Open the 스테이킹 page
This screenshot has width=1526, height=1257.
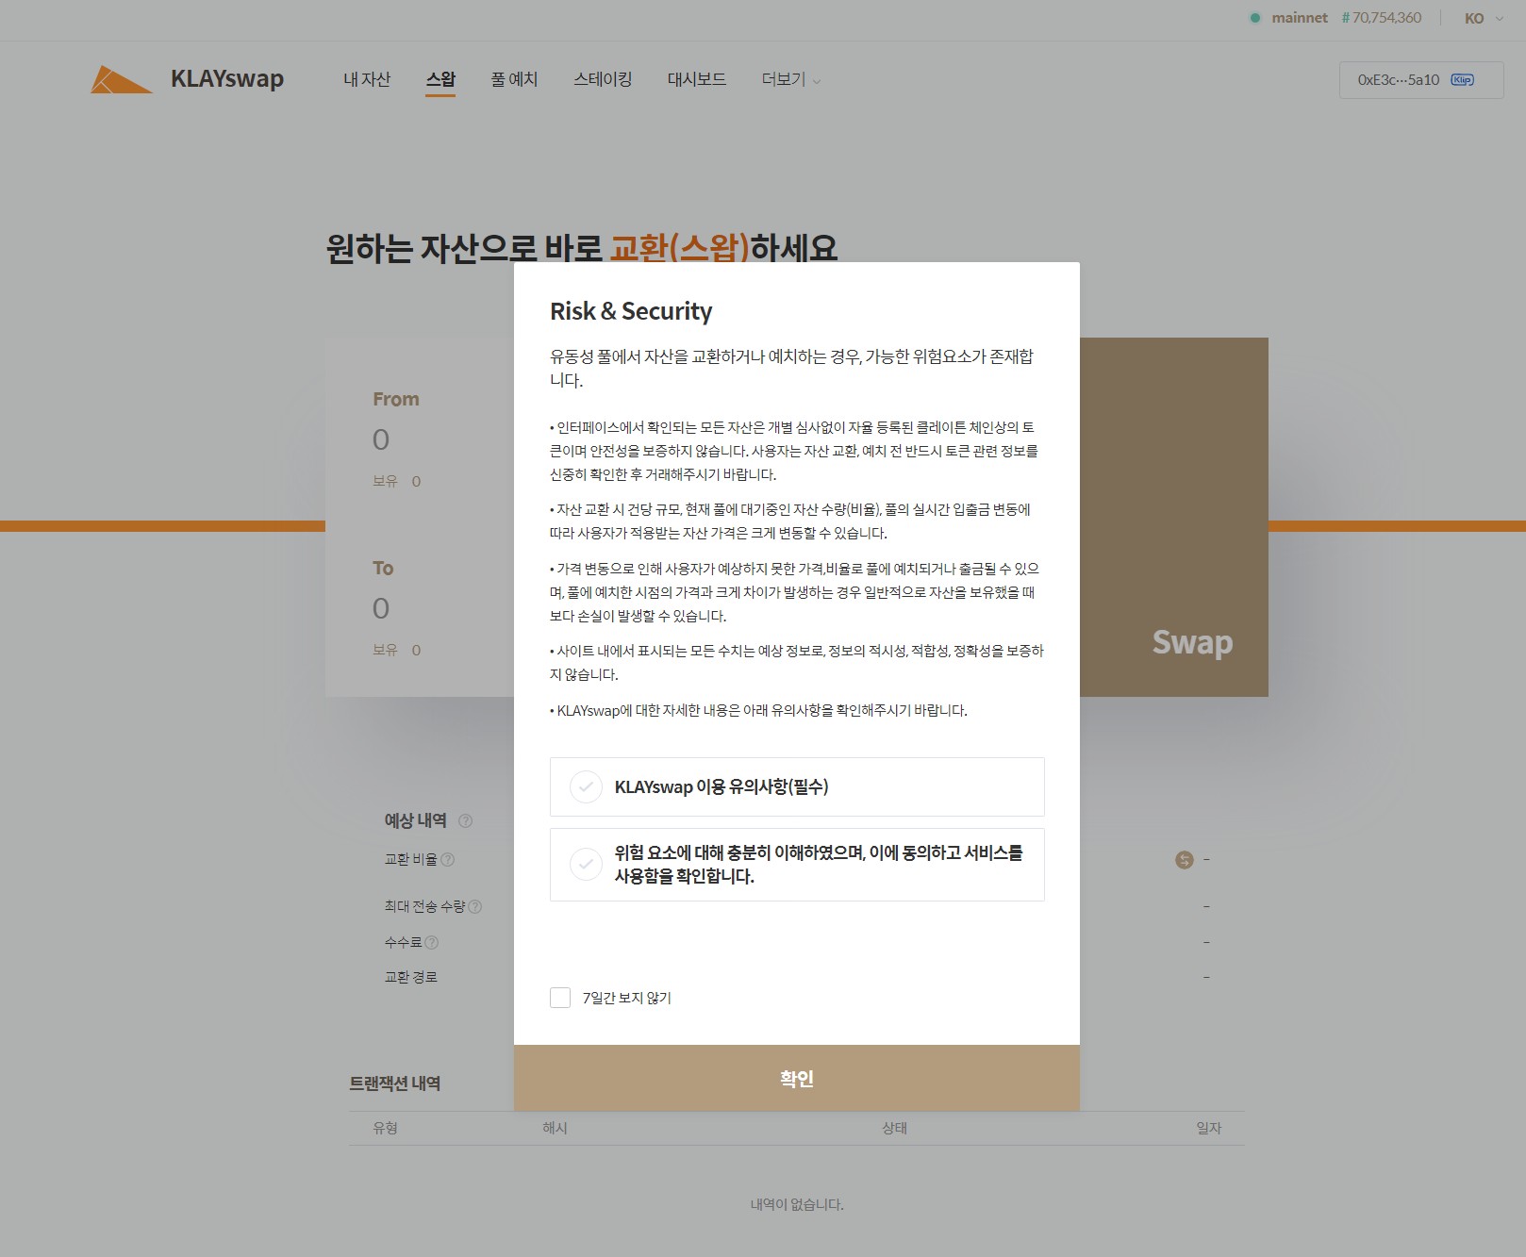coord(603,80)
